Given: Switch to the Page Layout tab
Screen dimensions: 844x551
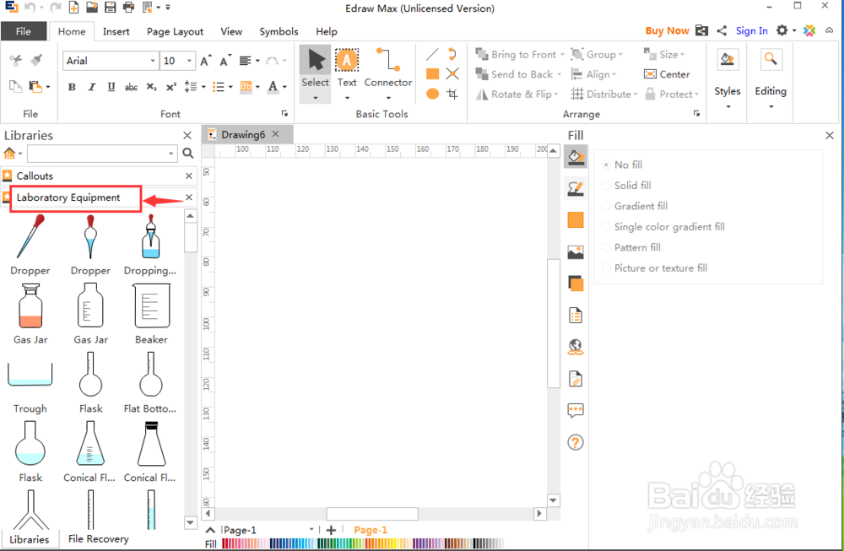Looking at the screenshot, I should [x=175, y=31].
